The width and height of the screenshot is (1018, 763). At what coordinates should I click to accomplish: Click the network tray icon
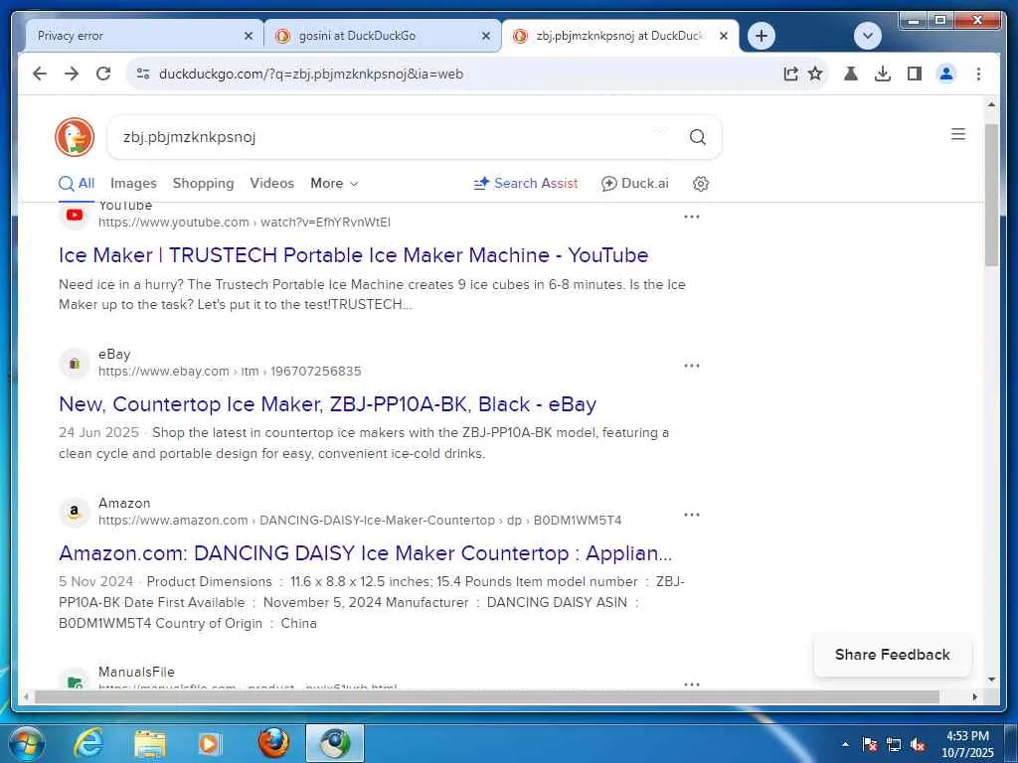pyautogui.click(x=894, y=745)
